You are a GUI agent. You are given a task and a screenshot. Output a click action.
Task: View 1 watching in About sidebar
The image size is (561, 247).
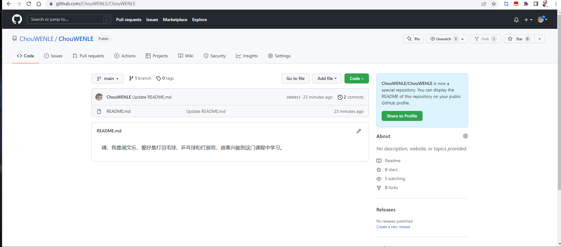[x=391, y=179]
